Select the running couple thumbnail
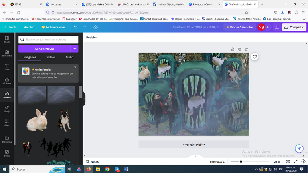Viewport: 308px width, 173px height. pyautogui.click(x=27, y=149)
